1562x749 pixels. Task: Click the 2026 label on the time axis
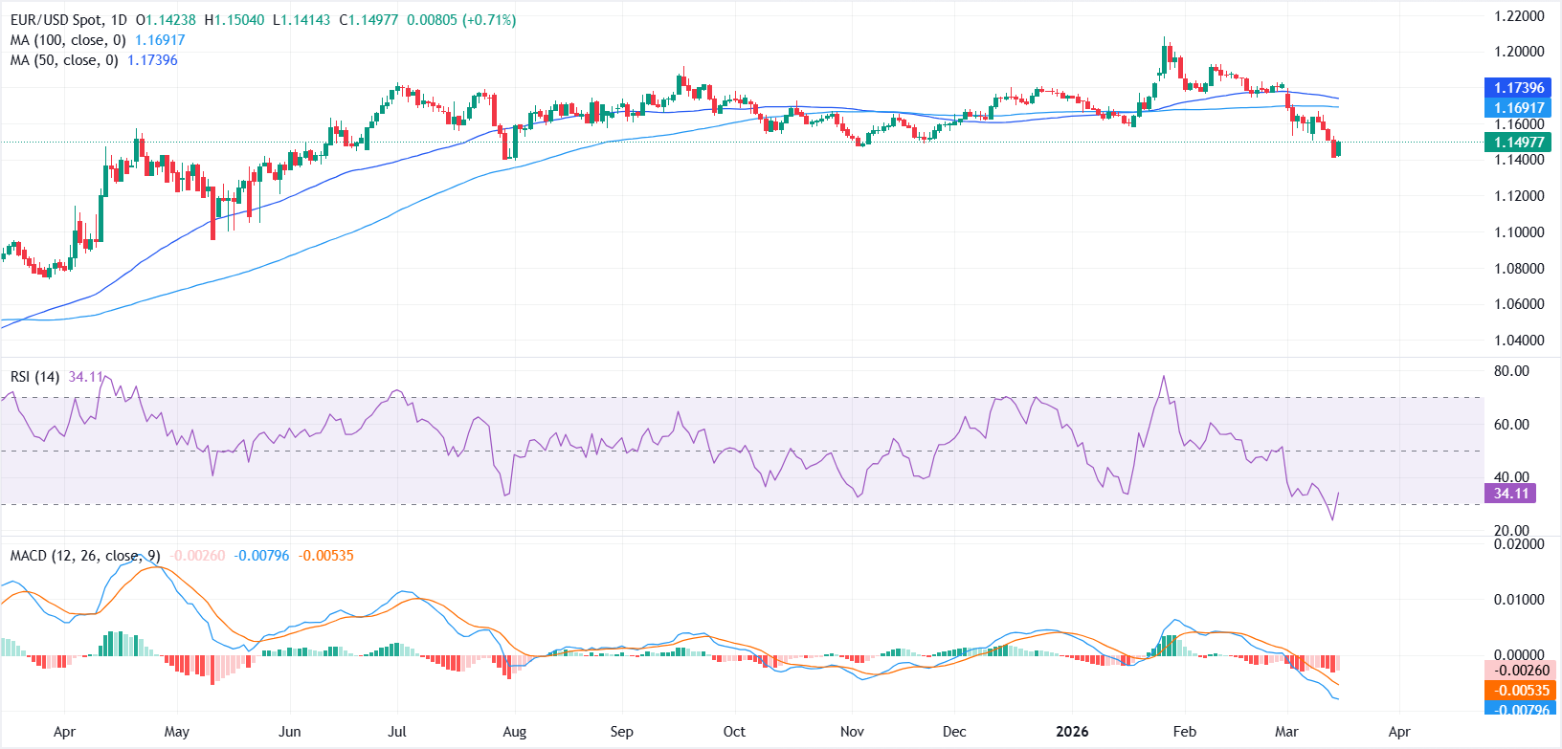[1072, 732]
